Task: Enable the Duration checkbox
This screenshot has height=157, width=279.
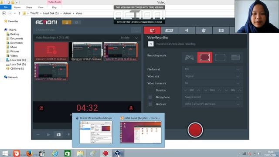Action: coord(150,90)
